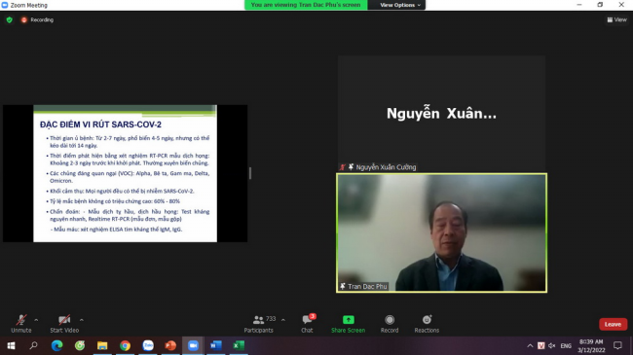This screenshot has width=633, height=355.
Task: Click the Share Screen icon
Action: pyautogui.click(x=349, y=320)
